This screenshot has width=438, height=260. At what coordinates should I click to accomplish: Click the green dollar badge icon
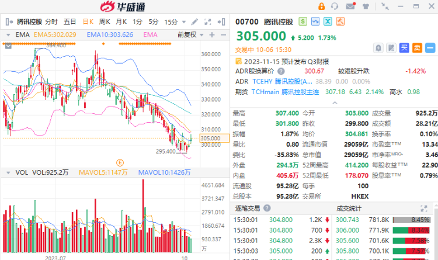point(303,22)
